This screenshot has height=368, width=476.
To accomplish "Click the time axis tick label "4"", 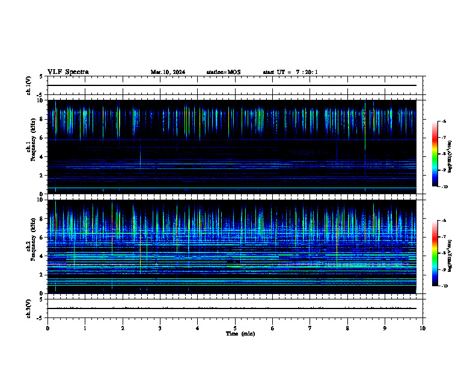I will point(197,328).
